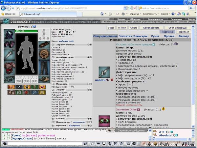Switch to Системные сообщения chat tab
Screen dimensions: 197x148
click(131, 131)
